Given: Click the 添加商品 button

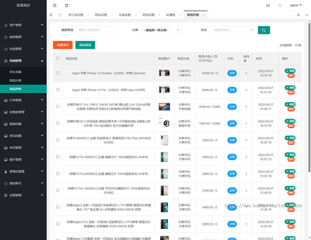Looking at the screenshot, I should click(x=85, y=45).
